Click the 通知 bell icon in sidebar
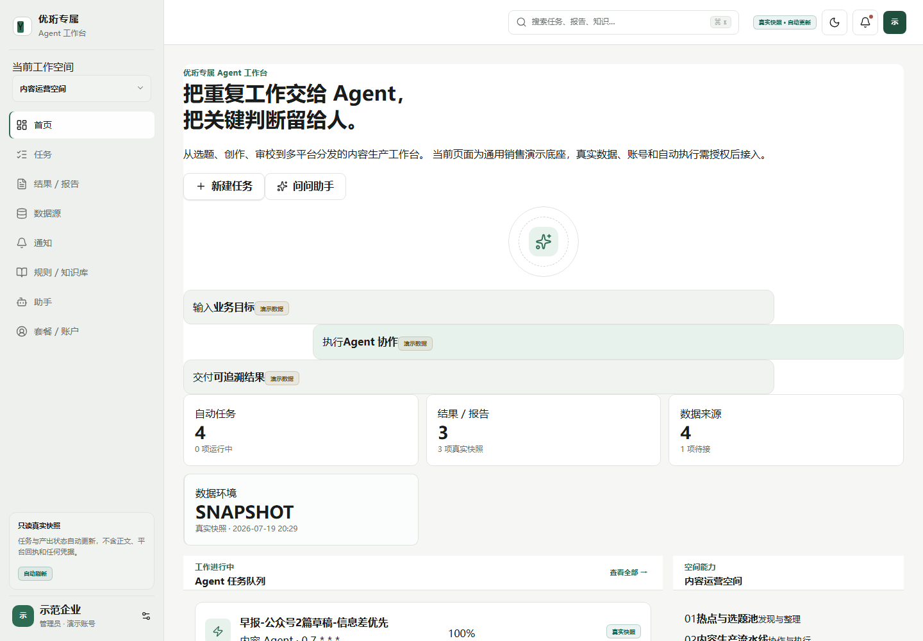923x641 pixels. 22,243
